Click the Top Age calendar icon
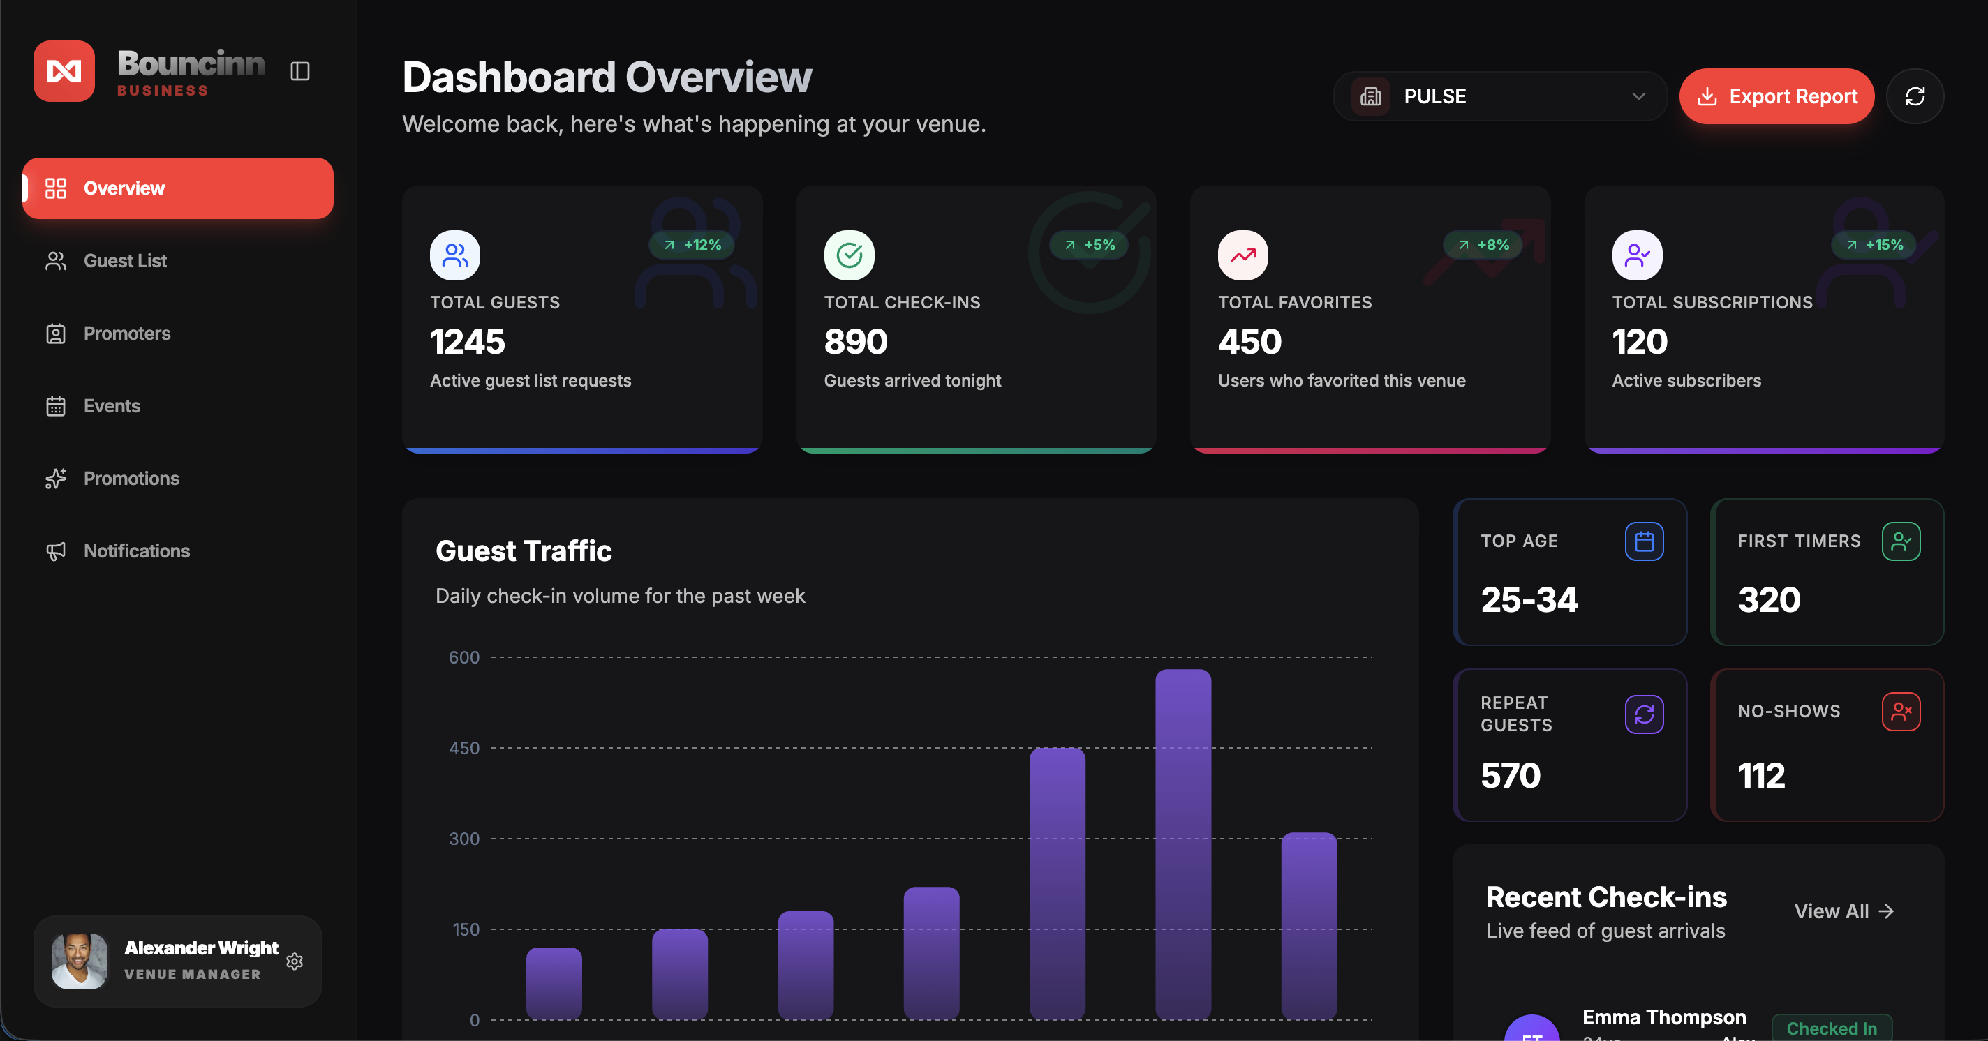 coord(1644,541)
